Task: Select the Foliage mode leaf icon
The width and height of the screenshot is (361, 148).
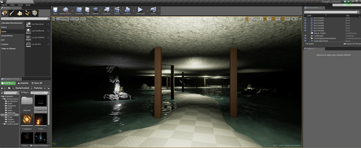Action: (27, 13)
